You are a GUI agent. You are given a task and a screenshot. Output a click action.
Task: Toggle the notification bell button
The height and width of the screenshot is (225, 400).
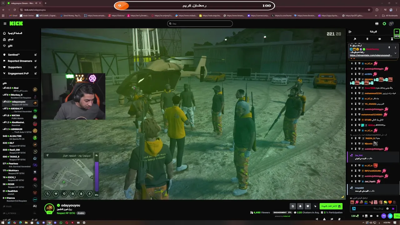tap(300, 206)
